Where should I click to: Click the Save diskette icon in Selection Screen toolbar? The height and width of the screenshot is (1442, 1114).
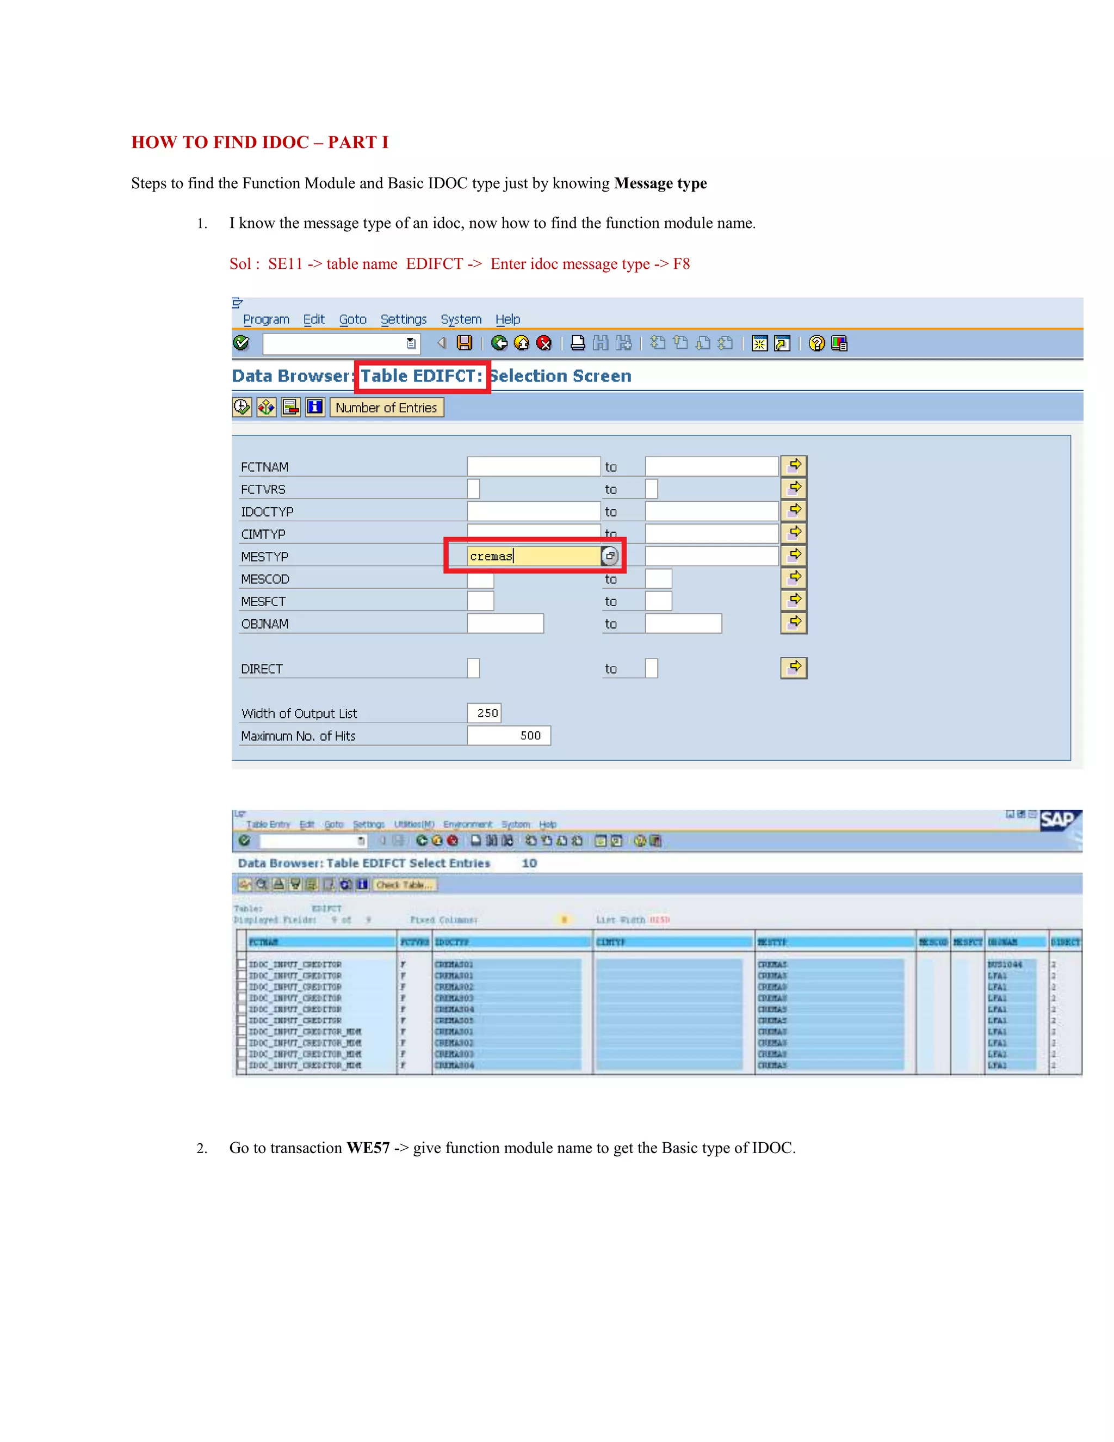click(465, 343)
